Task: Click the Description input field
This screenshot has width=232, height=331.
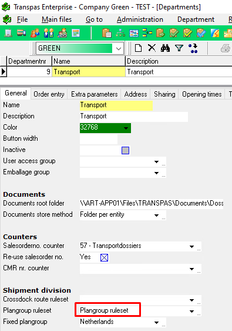Action: click(x=134, y=117)
